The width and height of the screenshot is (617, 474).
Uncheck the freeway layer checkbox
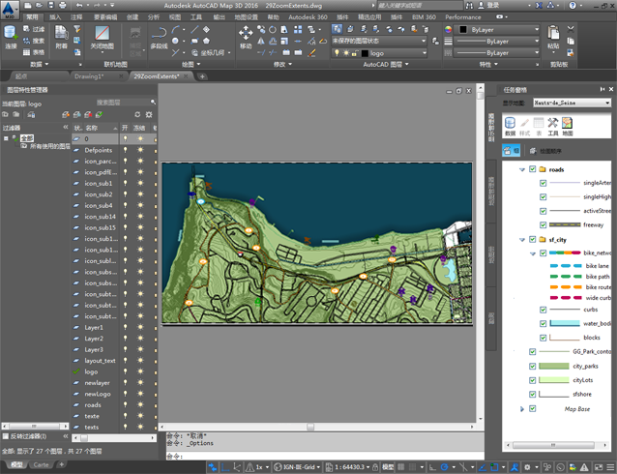coord(543,224)
